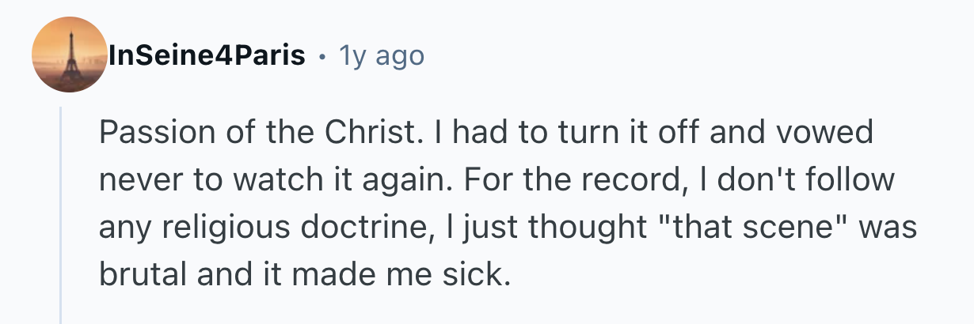Click the words "turn it off"
The image size is (974, 324).
pyautogui.click(x=632, y=132)
